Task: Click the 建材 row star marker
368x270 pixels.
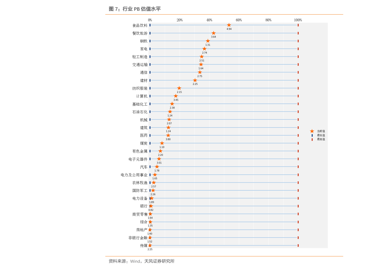Action: pyautogui.click(x=195, y=80)
